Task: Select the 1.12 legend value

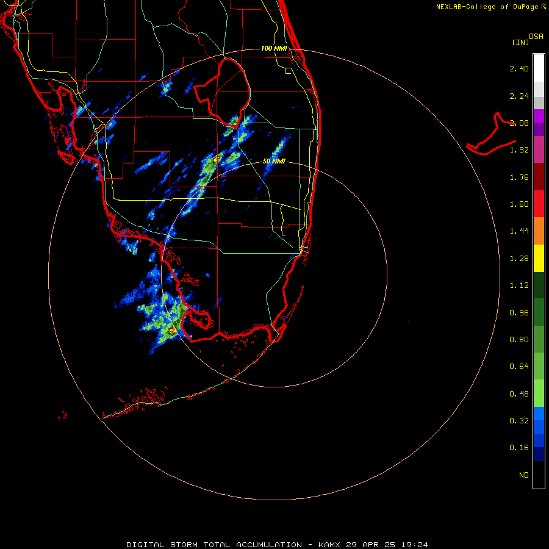Action: (x=519, y=285)
